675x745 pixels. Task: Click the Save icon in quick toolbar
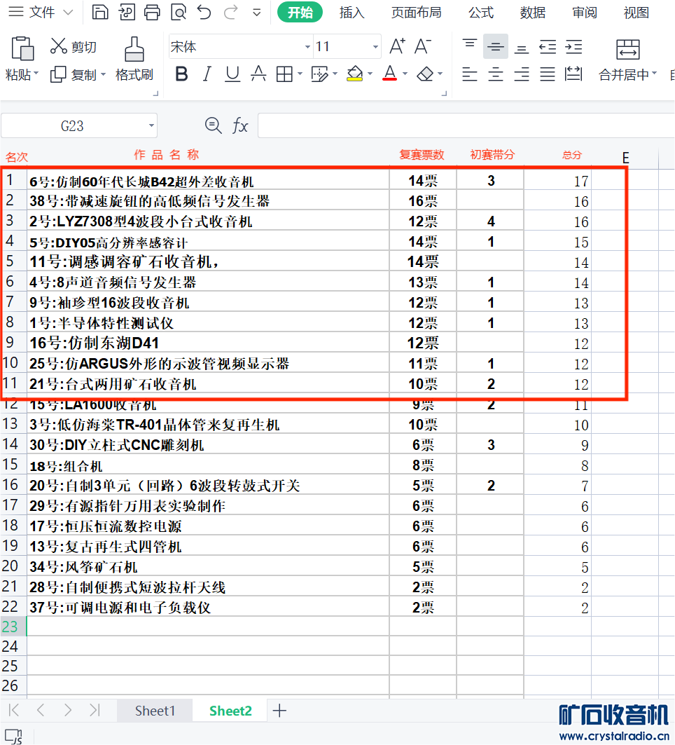[x=99, y=12]
